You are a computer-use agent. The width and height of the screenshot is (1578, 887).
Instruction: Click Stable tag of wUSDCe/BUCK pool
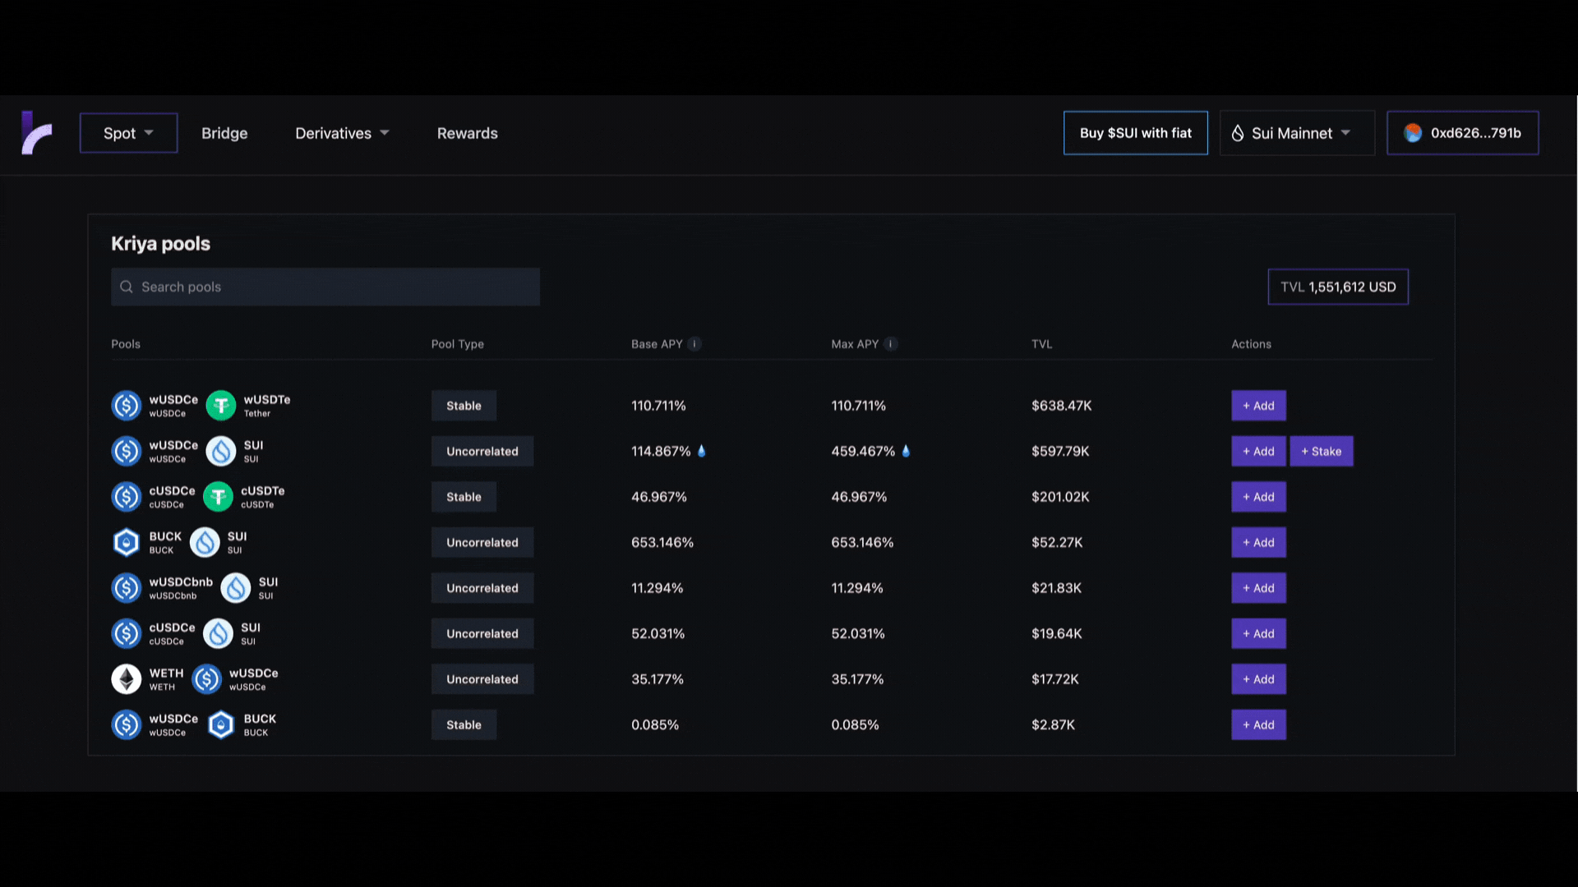tap(464, 724)
